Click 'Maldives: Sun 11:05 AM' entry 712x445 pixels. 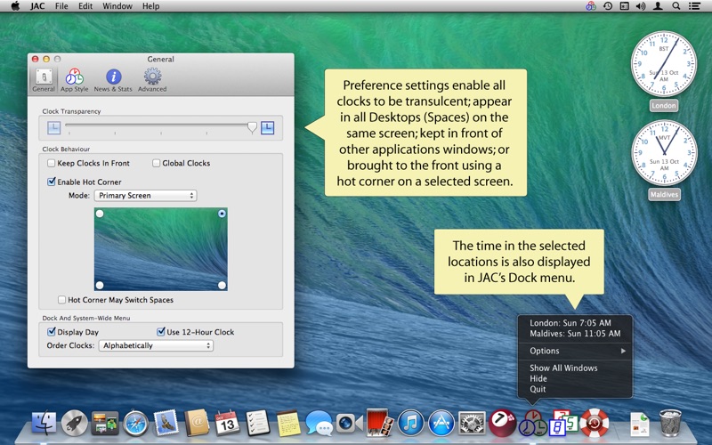click(575, 333)
